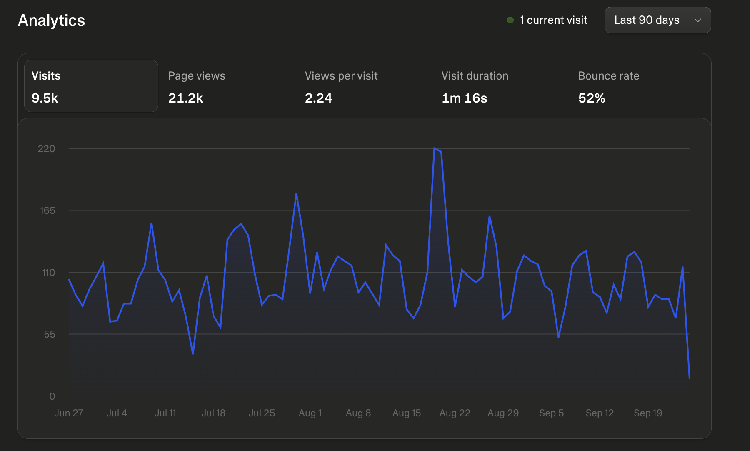
Task: Select the Visits metric tab
Action: (x=91, y=86)
